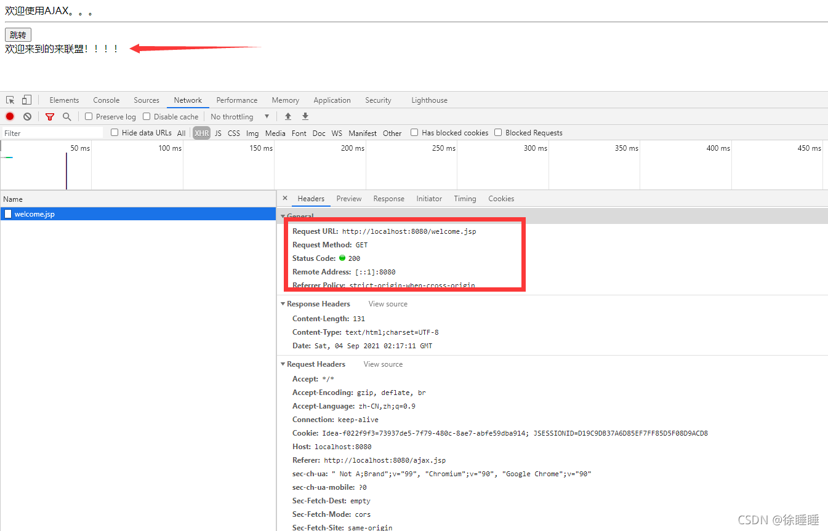828x531 pixels.
Task: Click the 450 ms timeline marker
Action: (810, 148)
